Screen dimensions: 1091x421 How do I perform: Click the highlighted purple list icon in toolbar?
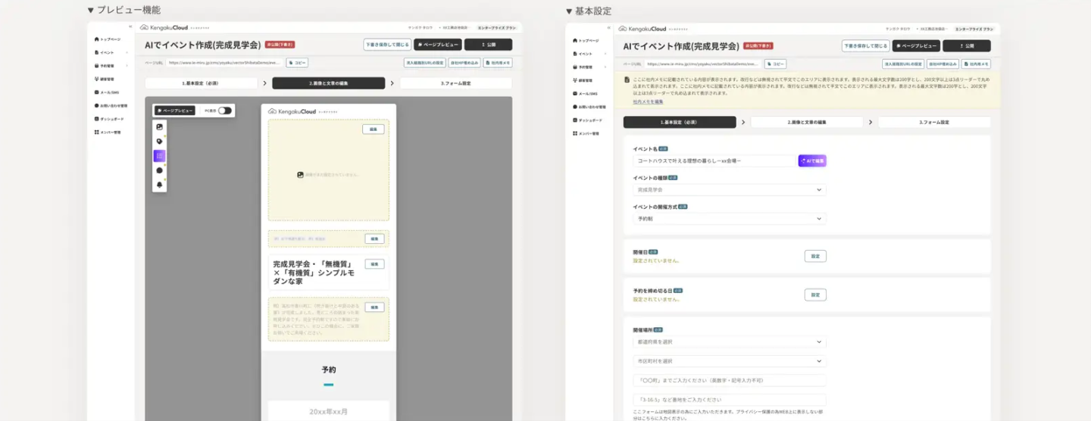point(159,156)
